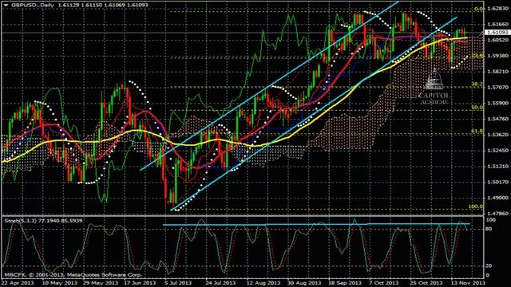The width and height of the screenshot is (511, 287).
Task: Click the 1.57070 price axis label
Action: coord(497,87)
